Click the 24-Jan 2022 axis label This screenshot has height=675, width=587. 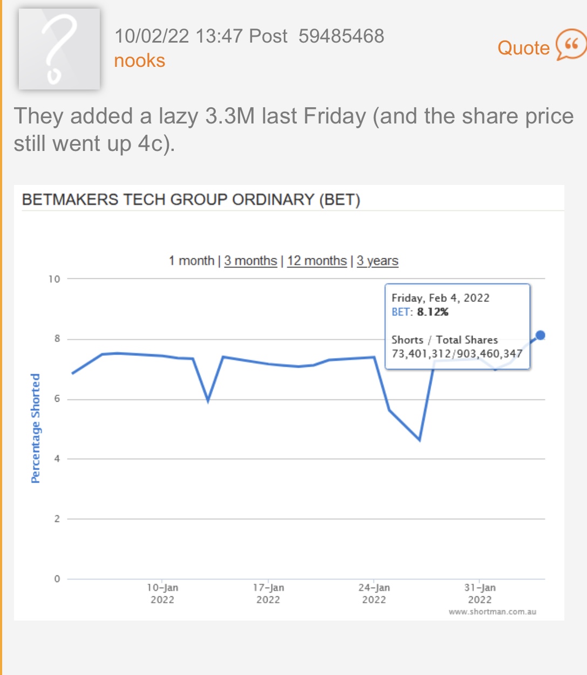click(x=374, y=594)
